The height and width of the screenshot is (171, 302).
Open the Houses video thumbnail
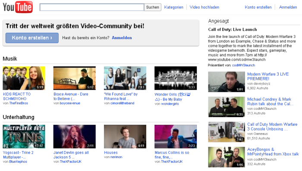click(x=125, y=137)
